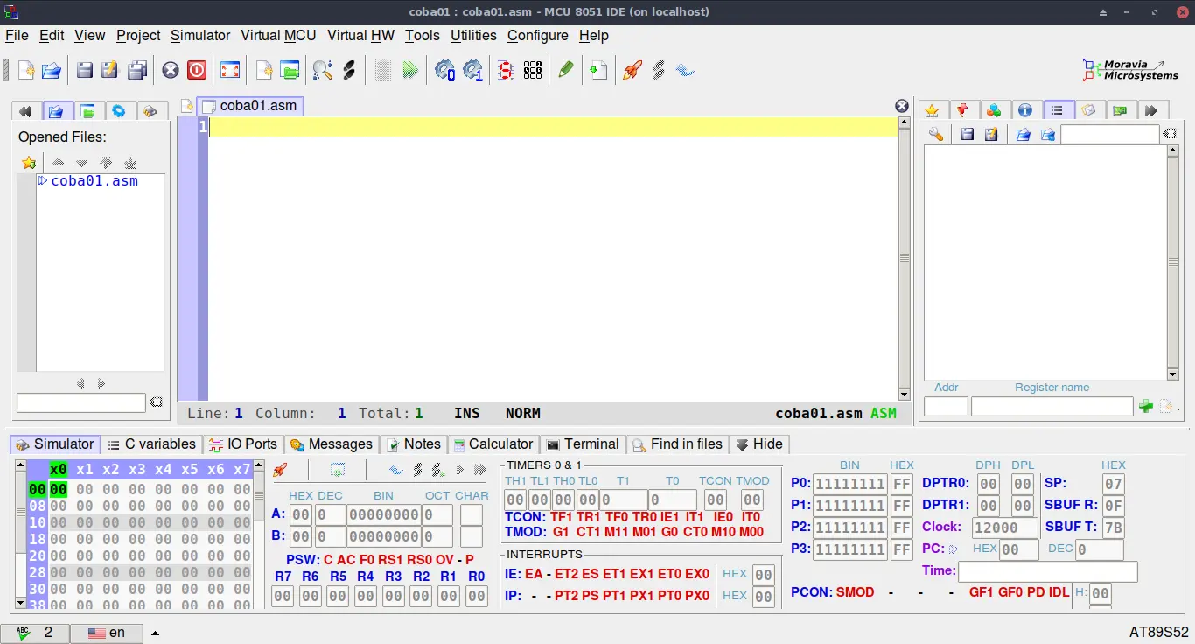Click the wrench icon in register watches panel
This screenshot has width=1195, height=644.
pyautogui.click(x=936, y=135)
